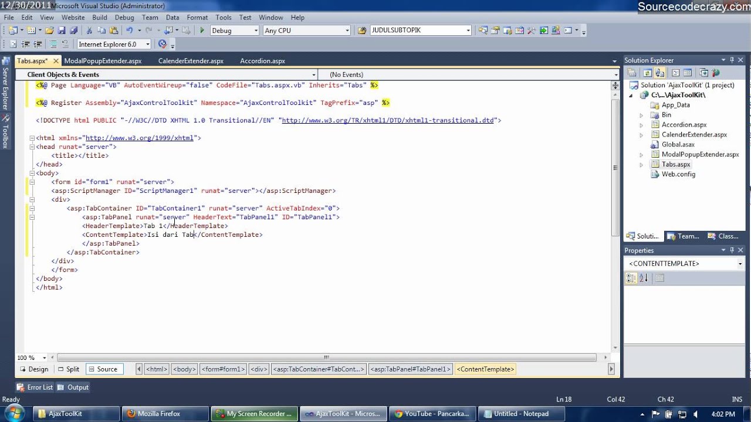This screenshot has height=422, width=751.
Task: Expand the Accordion.aspx node
Action: point(641,125)
